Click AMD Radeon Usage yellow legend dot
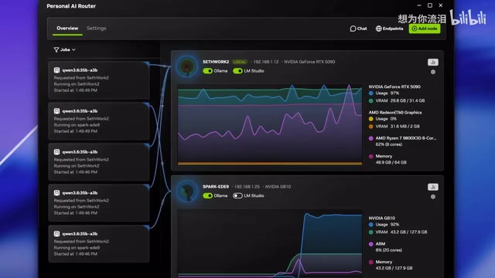 pyautogui.click(x=371, y=119)
